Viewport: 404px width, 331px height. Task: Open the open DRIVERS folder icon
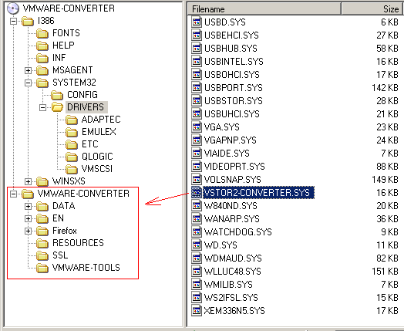(x=57, y=107)
